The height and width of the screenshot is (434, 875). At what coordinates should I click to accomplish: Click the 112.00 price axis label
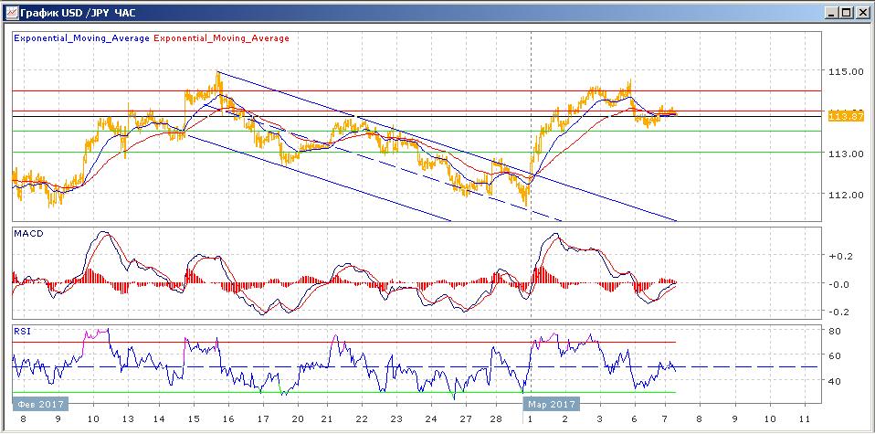[844, 195]
